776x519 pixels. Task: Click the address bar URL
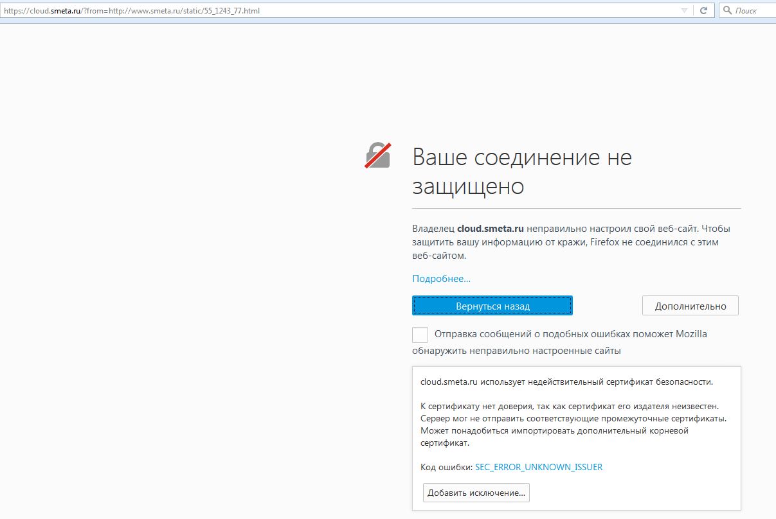(132, 11)
